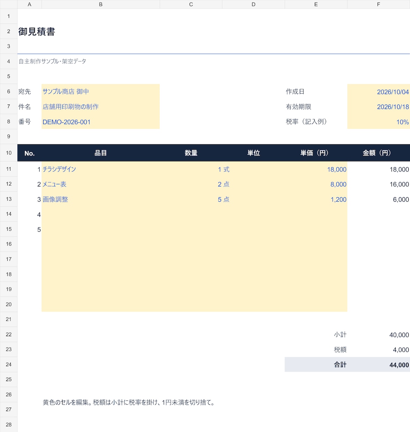Select the チラシデザイン item cell
410x432 pixels.
(100, 169)
